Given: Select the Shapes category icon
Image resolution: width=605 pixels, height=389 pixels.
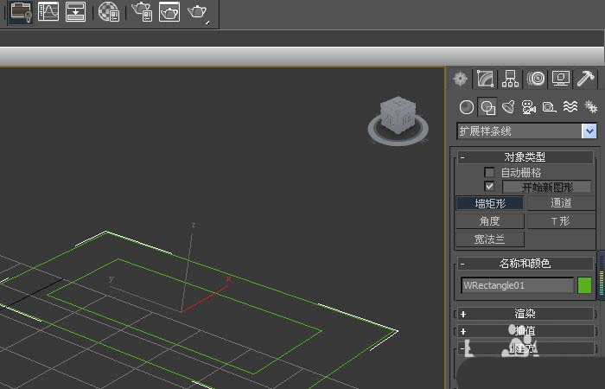Looking at the screenshot, I should click(x=487, y=107).
